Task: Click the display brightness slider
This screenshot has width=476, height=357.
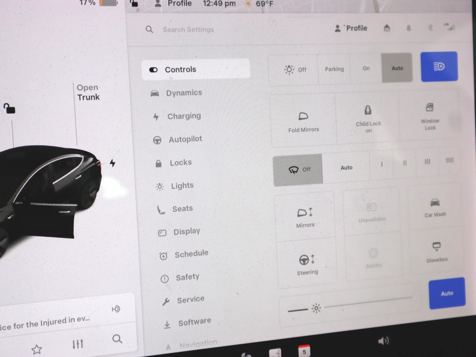Action: pos(350,304)
